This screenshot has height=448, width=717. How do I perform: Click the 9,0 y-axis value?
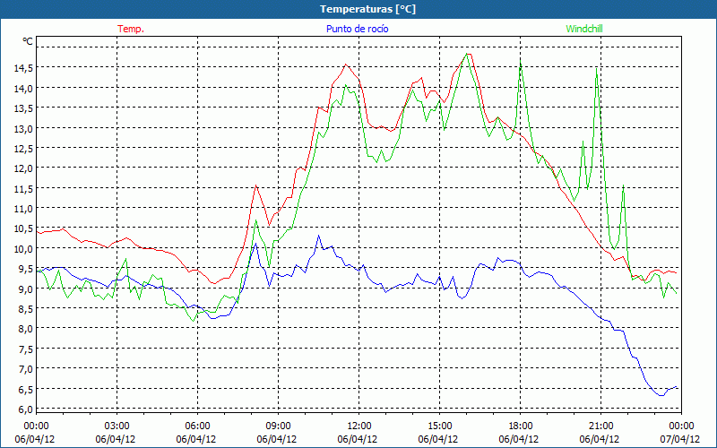tap(25, 289)
